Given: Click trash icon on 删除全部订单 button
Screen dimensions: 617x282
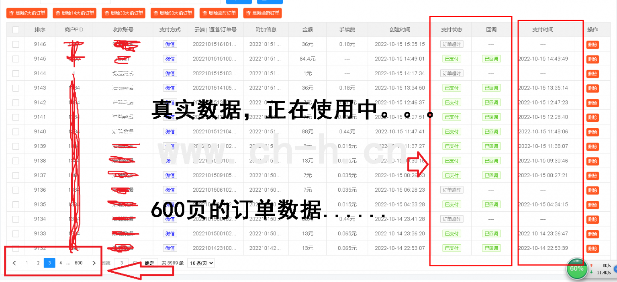Looking at the screenshot, I should (x=248, y=13).
